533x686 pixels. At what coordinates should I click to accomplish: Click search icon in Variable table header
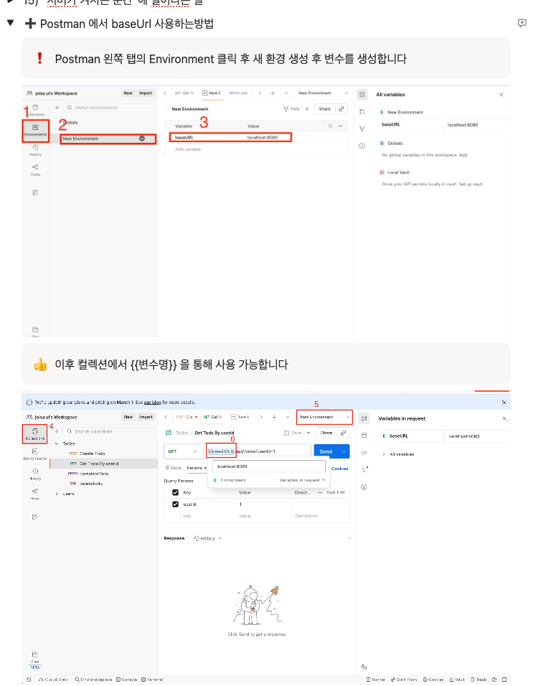[x=331, y=126]
